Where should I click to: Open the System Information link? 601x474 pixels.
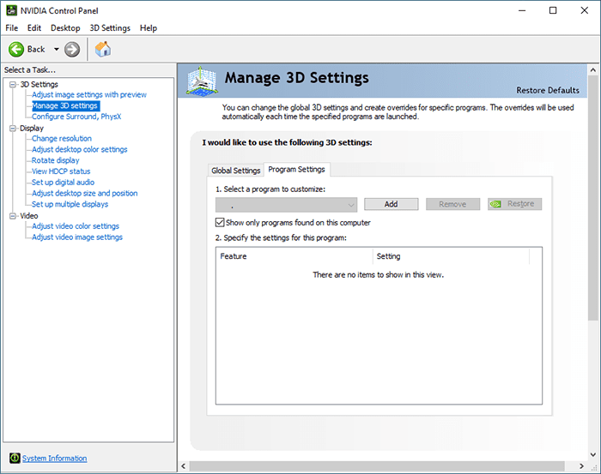click(x=54, y=458)
